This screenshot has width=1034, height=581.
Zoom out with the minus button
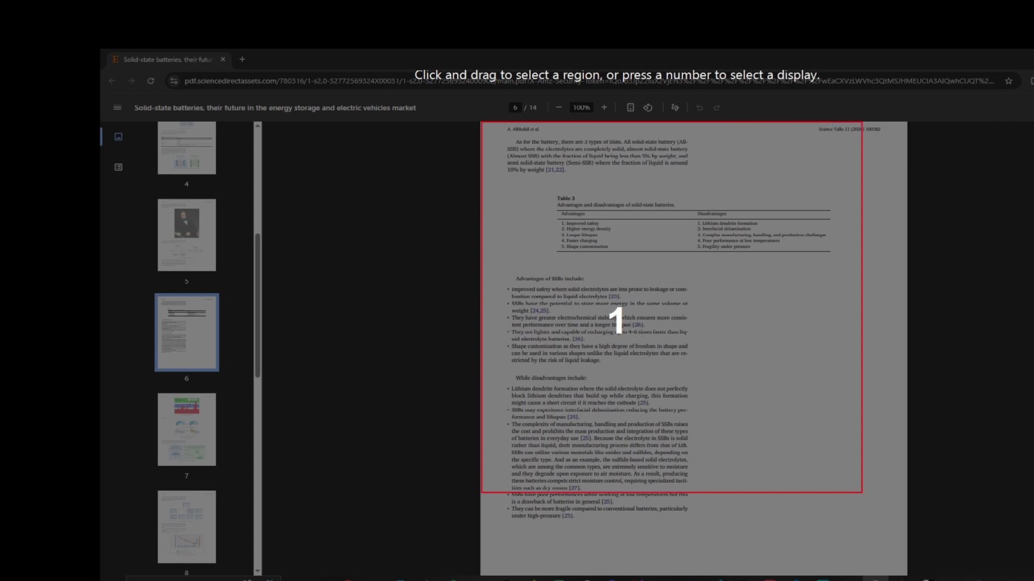pyautogui.click(x=559, y=108)
